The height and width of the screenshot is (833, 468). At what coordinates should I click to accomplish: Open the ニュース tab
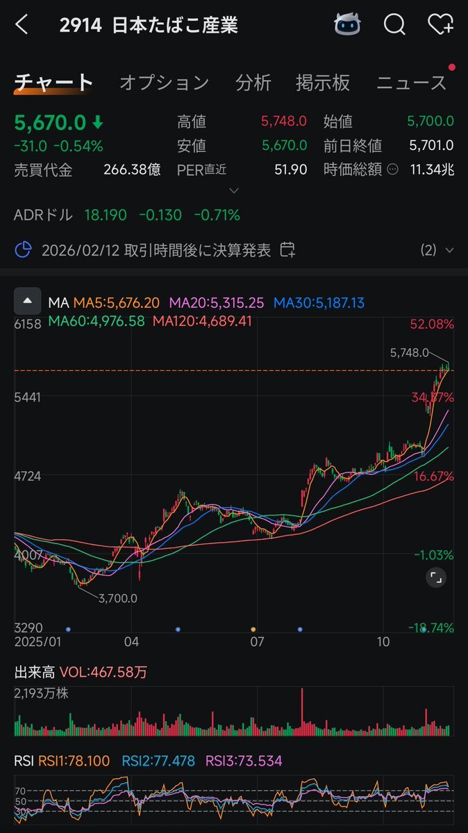pyautogui.click(x=411, y=83)
